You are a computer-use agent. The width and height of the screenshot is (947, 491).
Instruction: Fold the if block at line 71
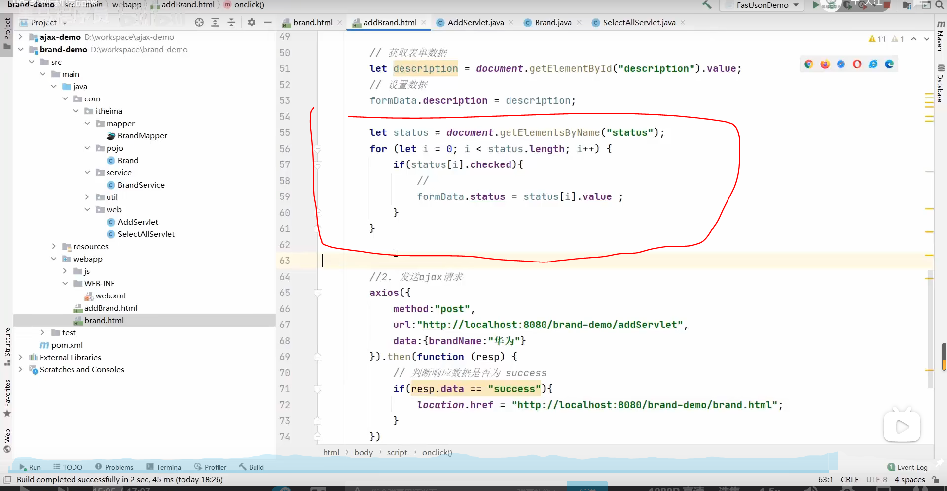click(318, 389)
